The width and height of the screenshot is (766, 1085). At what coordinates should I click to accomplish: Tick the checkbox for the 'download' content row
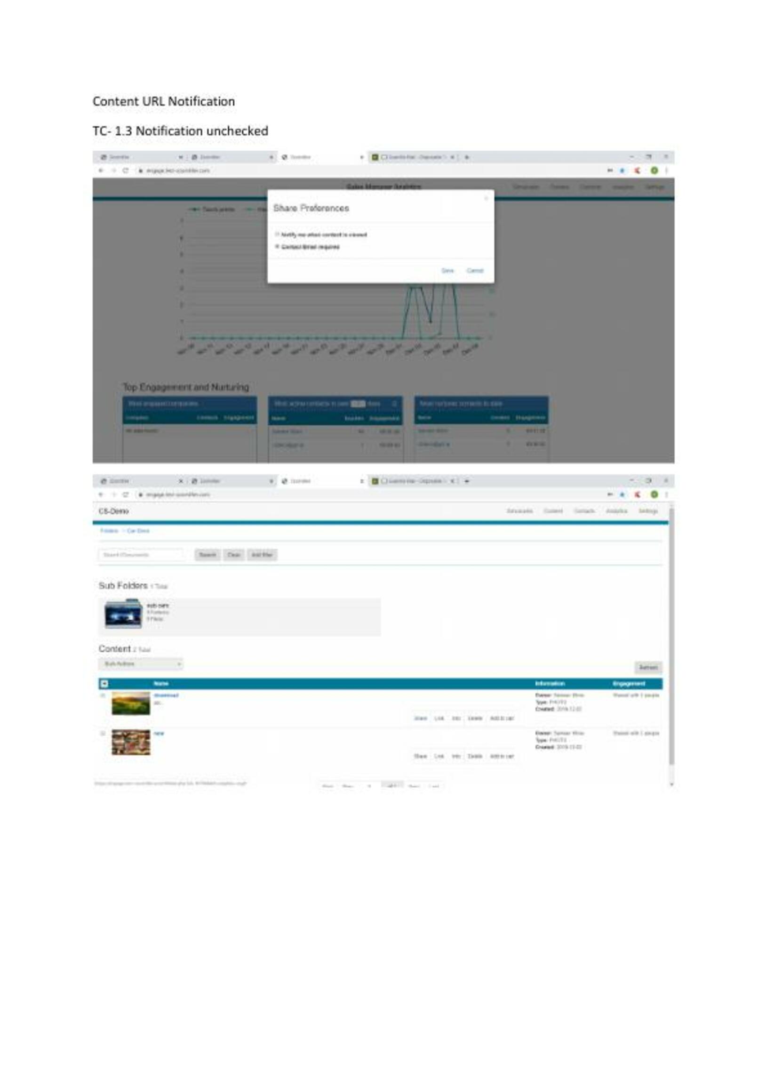point(103,696)
